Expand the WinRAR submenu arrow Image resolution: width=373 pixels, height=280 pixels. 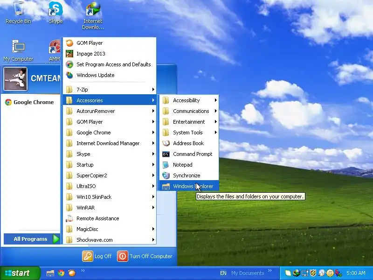click(153, 208)
